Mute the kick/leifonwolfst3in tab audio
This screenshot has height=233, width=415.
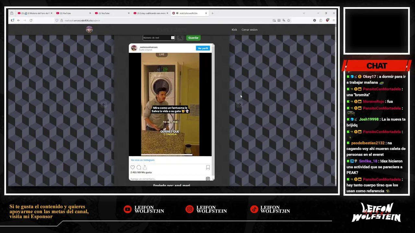pos(177,13)
